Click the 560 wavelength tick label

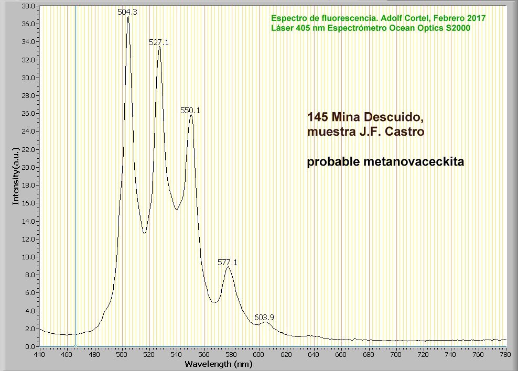pyautogui.click(x=204, y=355)
